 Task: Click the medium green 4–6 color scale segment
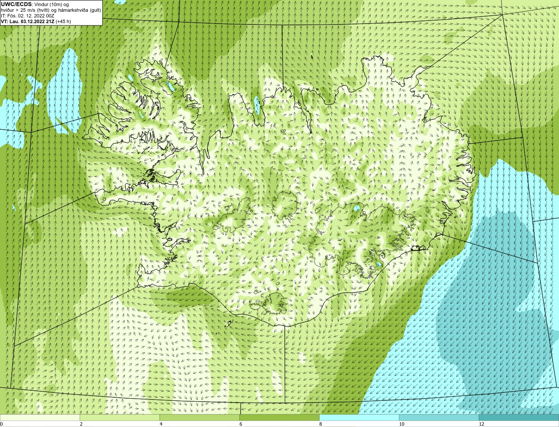[x=200, y=418]
